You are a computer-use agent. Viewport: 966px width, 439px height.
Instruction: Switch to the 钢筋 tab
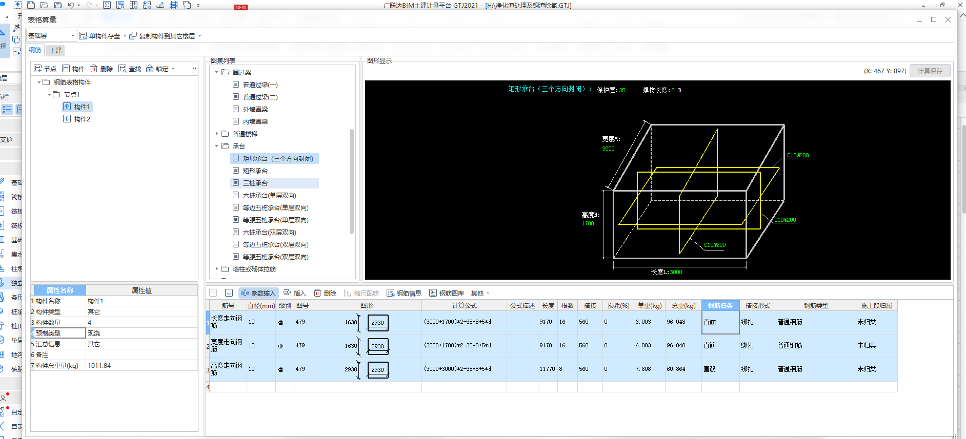pyautogui.click(x=35, y=50)
